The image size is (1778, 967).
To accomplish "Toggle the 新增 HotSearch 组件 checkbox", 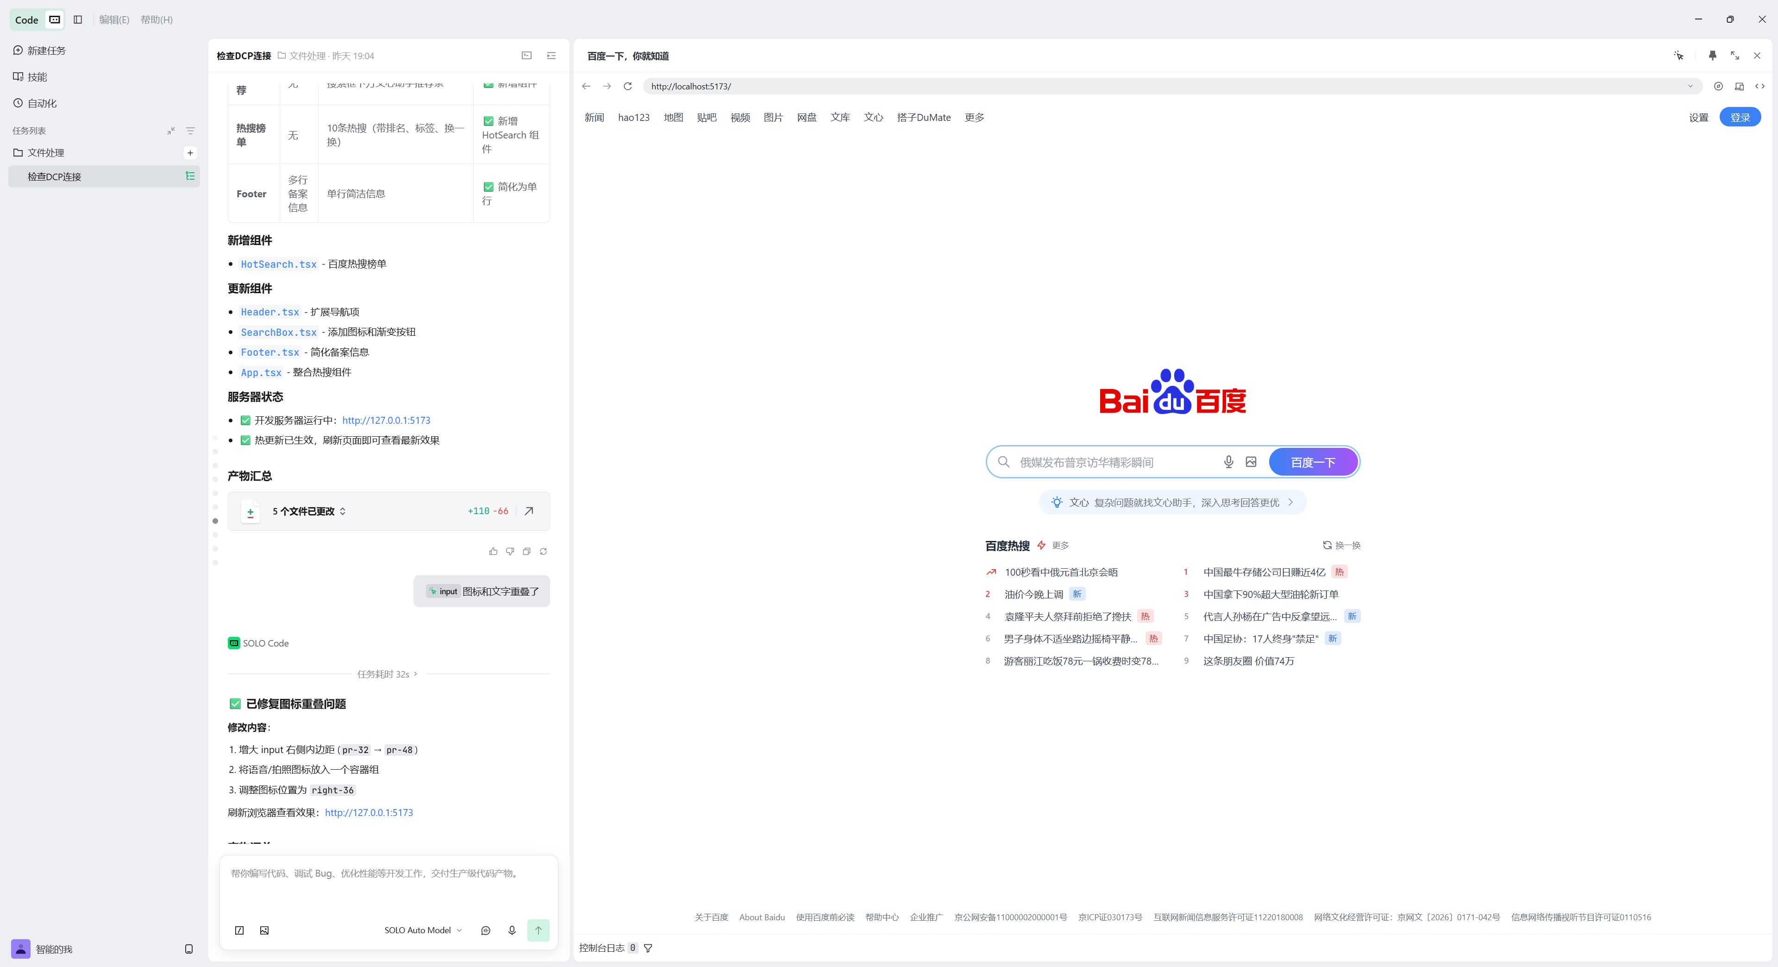I will coord(488,121).
